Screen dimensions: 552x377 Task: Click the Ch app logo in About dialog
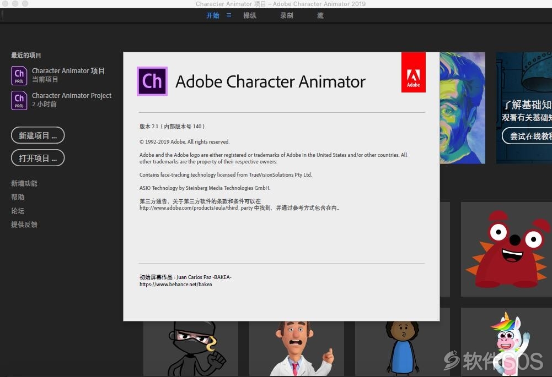(x=152, y=81)
